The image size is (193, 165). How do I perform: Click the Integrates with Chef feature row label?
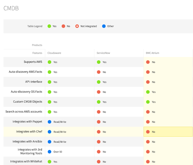pos(29,132)
